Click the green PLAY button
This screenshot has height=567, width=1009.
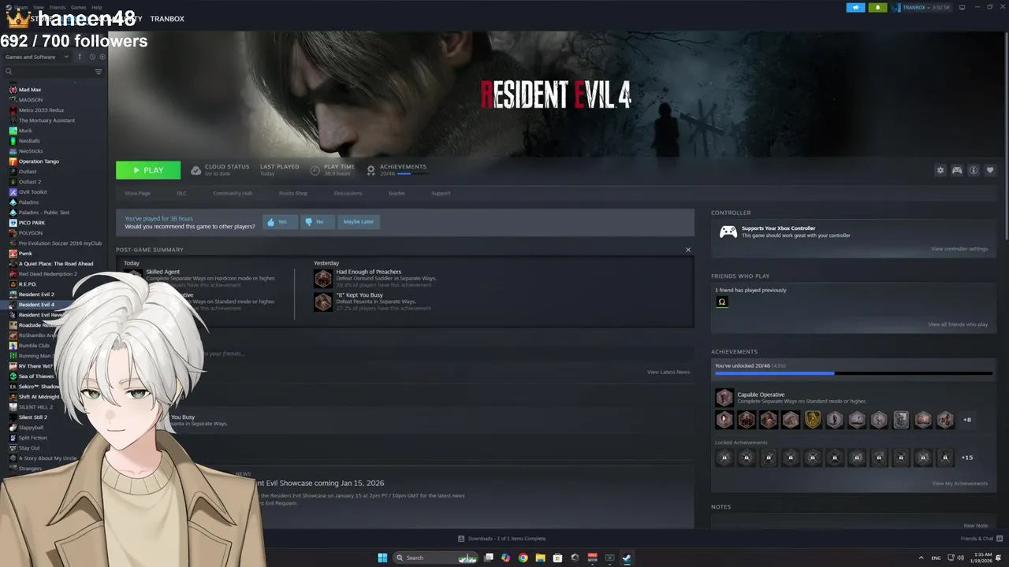pyautogui.click(x=148, y=170)
